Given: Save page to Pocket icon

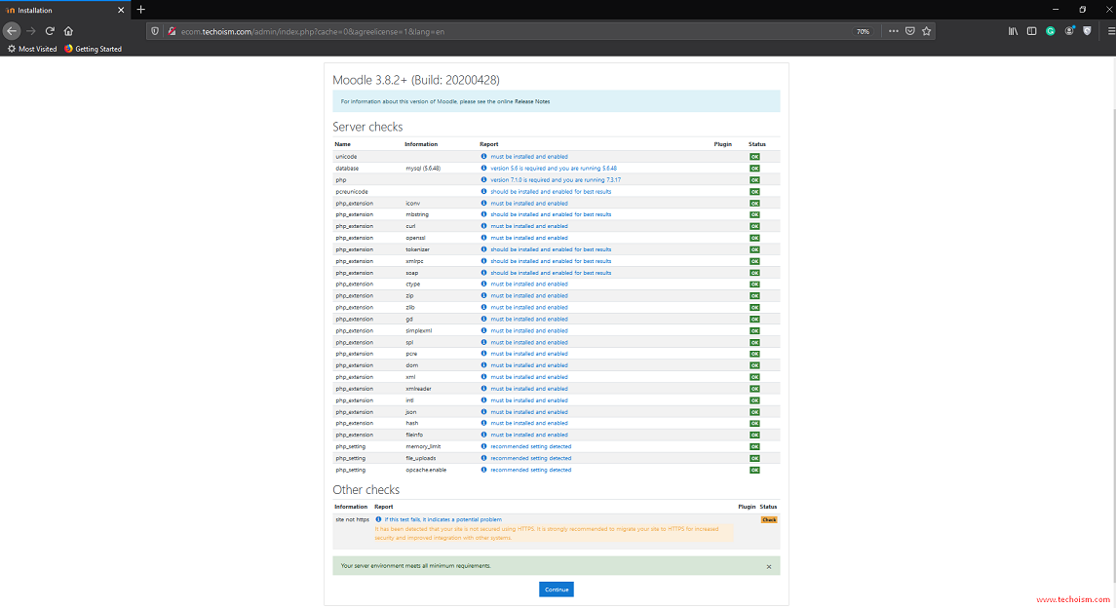Looking at the screenshot, I should click(x=909, y=31).
